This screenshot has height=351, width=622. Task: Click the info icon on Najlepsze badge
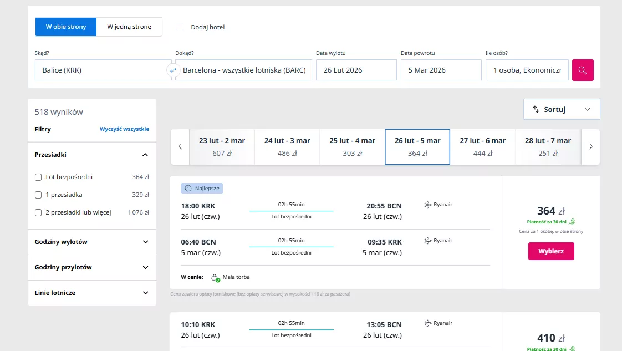[x=188, y=189]
